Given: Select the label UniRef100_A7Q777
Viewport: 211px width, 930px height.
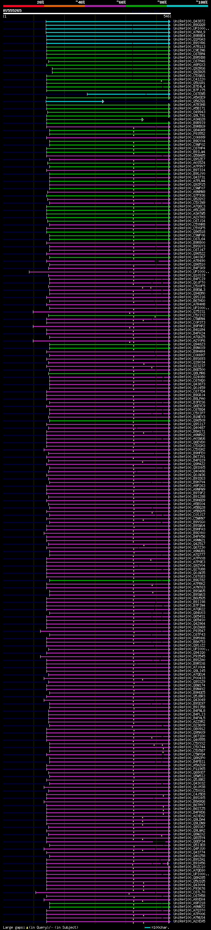Looking at the screenshot, I should 189,555.
